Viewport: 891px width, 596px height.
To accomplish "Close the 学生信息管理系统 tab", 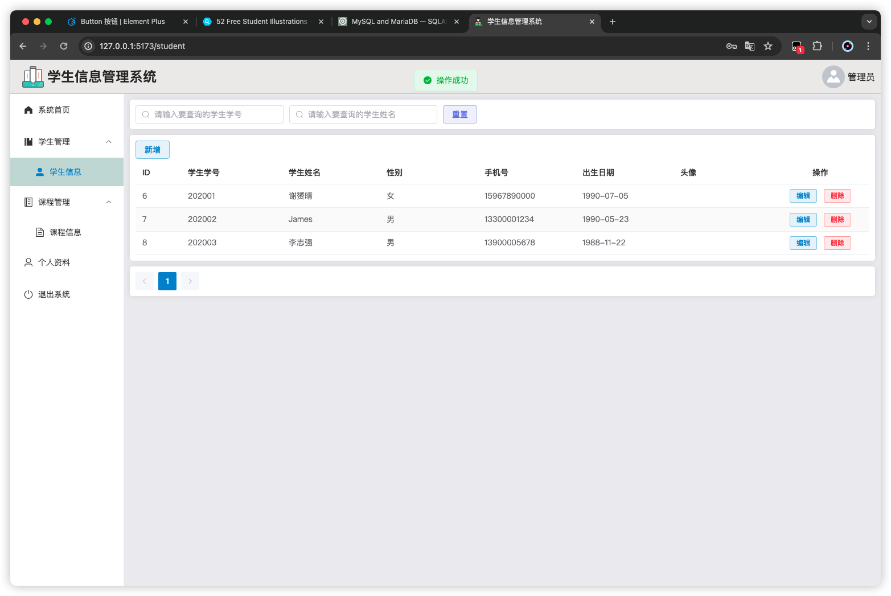I will [x=592, y=22].
